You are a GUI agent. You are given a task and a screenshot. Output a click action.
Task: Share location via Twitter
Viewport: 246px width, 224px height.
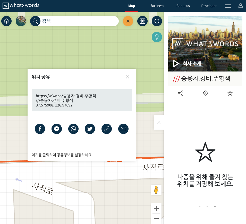(90, 129)
